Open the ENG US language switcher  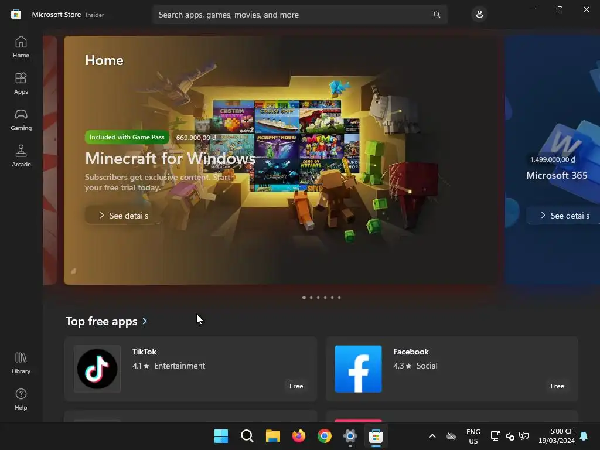[x=473, y=436]
